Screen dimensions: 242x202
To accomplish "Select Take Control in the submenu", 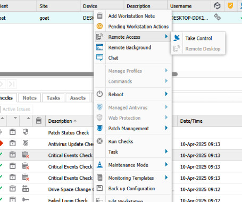I will 198,38.
